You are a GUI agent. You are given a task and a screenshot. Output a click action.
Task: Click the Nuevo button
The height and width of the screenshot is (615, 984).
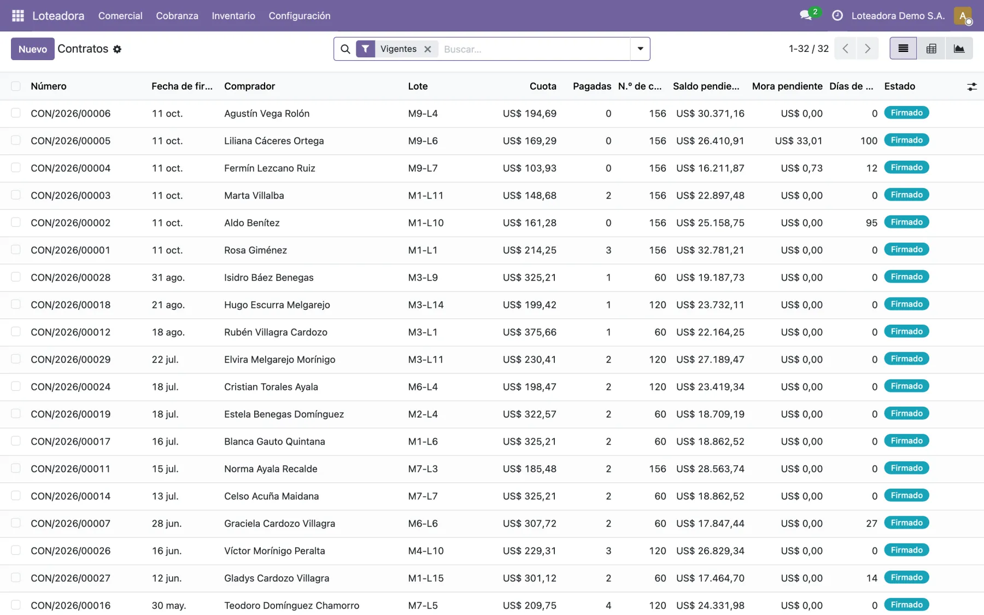pyautogui.click(x=33, y=49)
